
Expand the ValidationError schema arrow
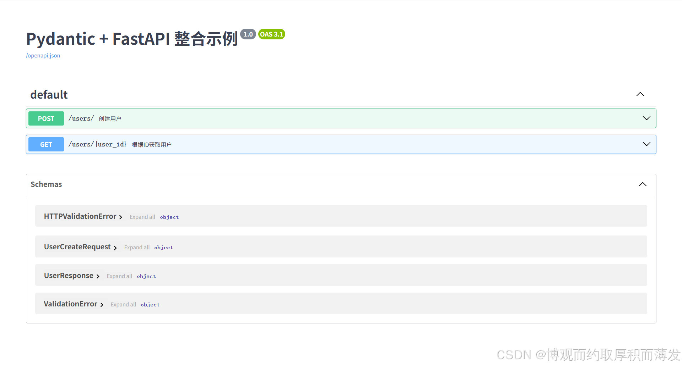(102, 305)
